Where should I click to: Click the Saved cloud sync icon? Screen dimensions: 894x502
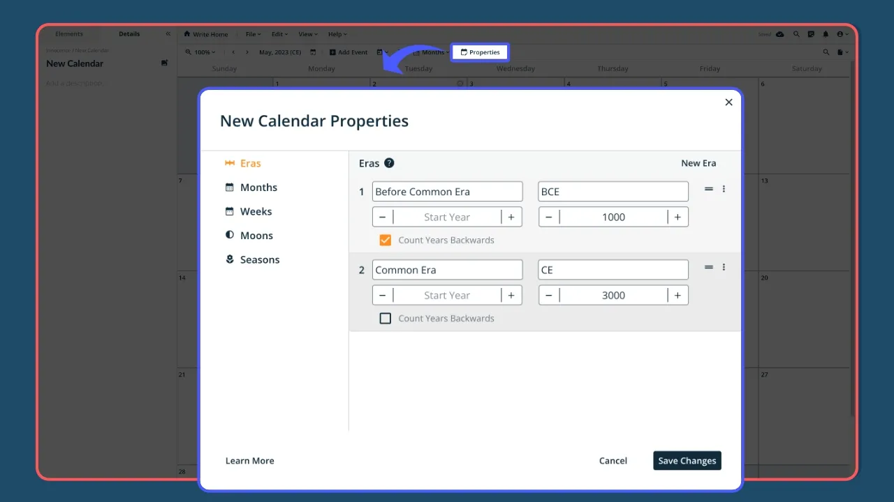coord(779,34)
